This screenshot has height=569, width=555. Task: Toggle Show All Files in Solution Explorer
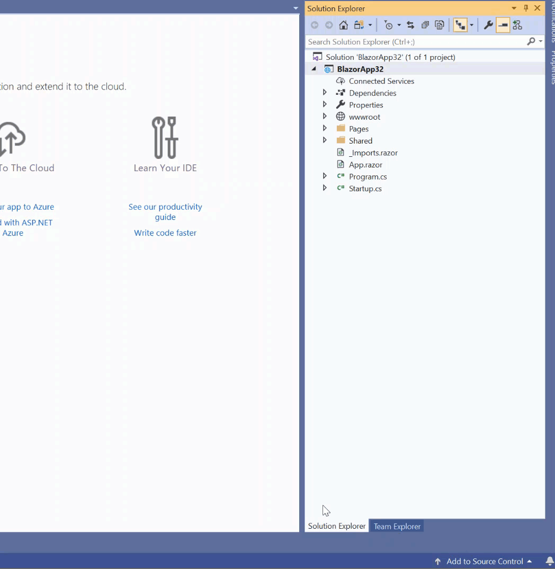[x=439, y=25]
